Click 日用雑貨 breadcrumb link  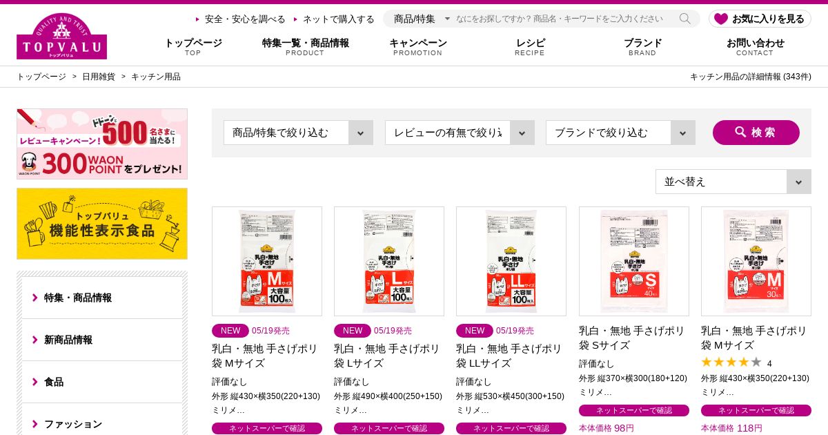(x=99, y=77)
